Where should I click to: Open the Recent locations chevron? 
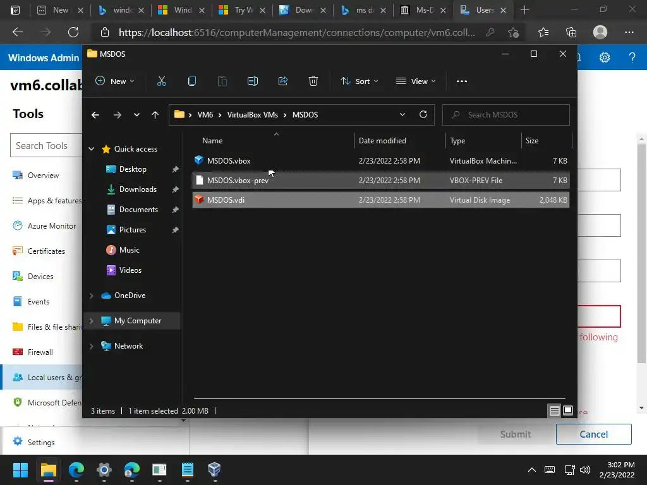pos(136,115)
